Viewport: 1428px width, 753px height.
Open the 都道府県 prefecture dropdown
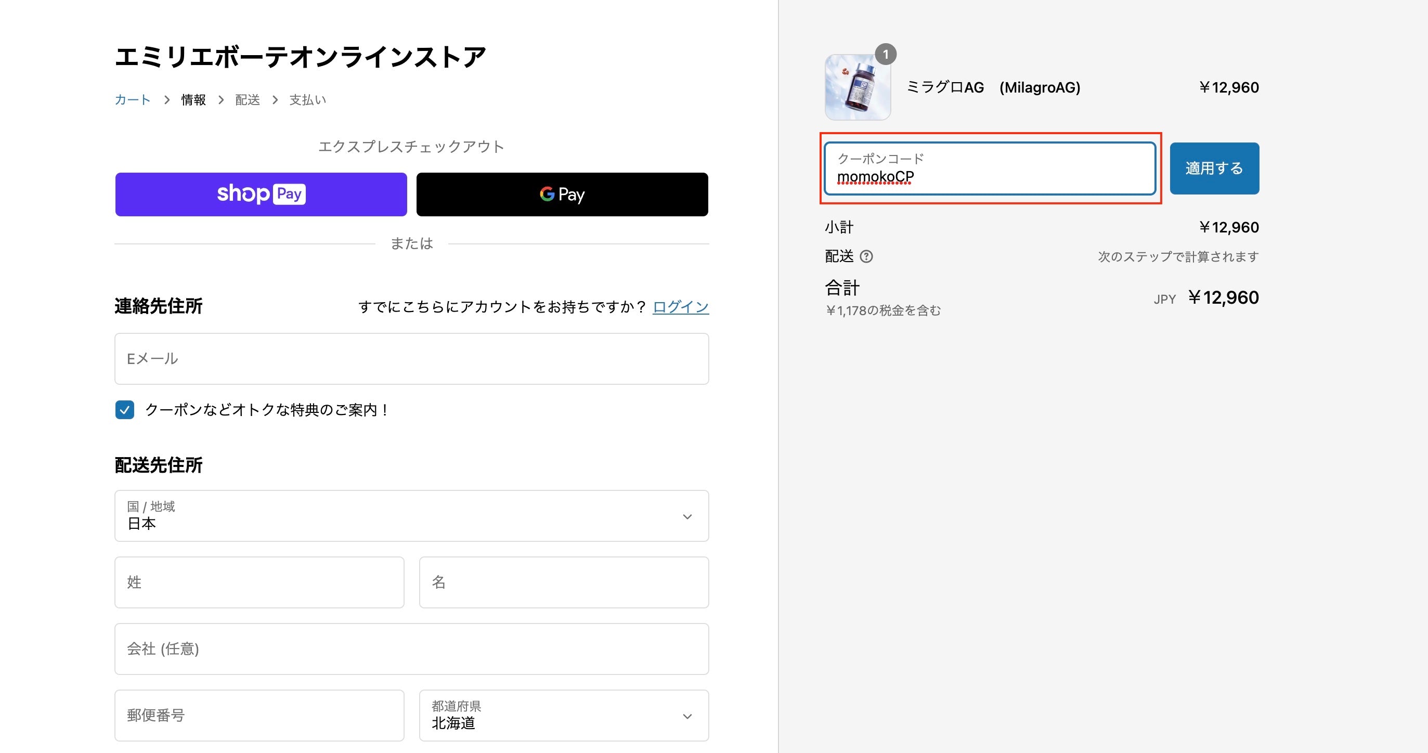pyautogui.click(x=563, y=715)
